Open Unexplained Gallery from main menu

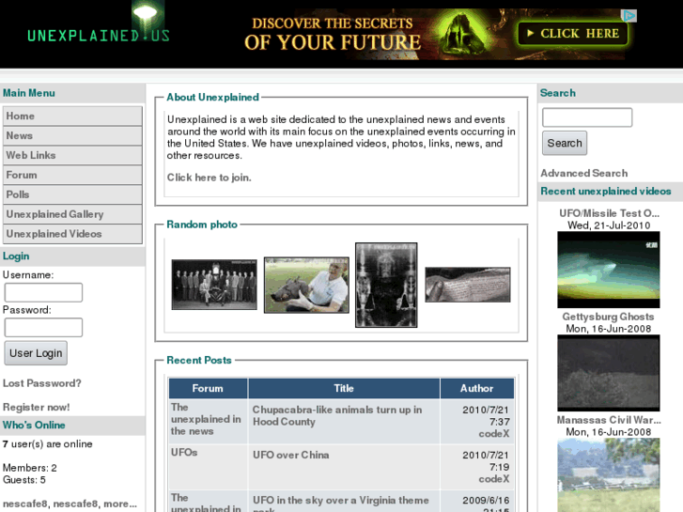[x=72, y=214]
